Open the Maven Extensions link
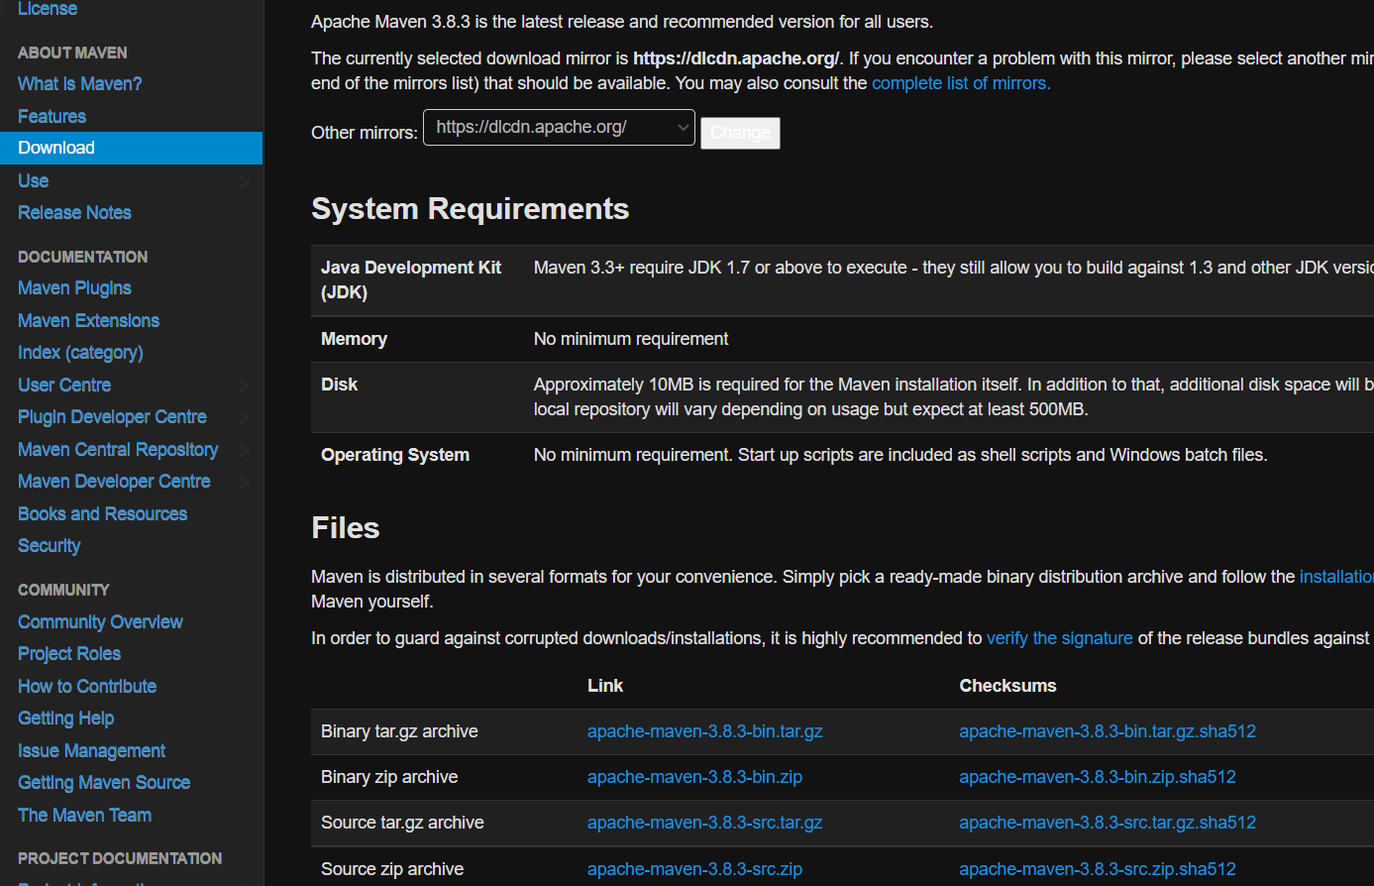The image size is (1374, 886). click(88, 320)
